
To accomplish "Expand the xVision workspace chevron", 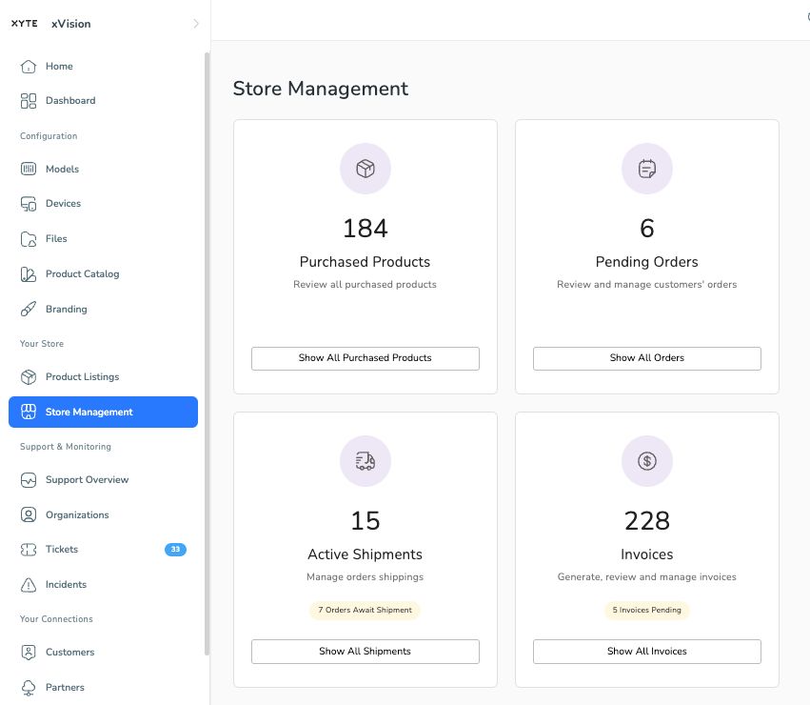I will pyautogui.click(x=196, y=24).
